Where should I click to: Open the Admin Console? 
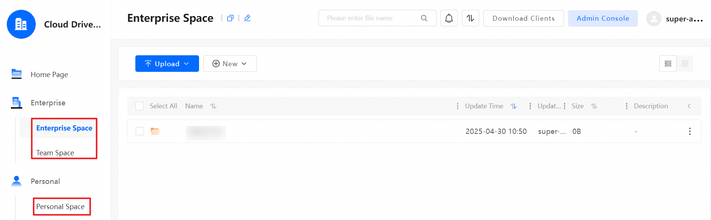(602, 18)
